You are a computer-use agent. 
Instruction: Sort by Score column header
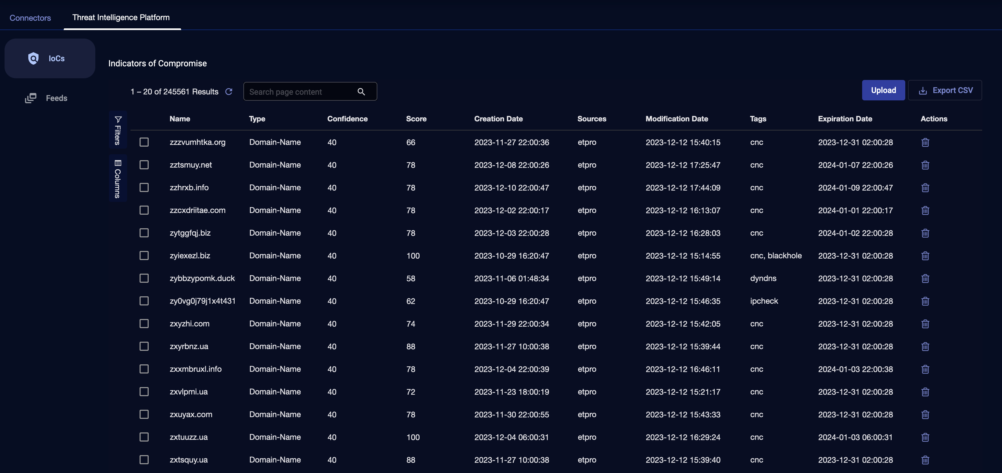[x=416, y=119]
